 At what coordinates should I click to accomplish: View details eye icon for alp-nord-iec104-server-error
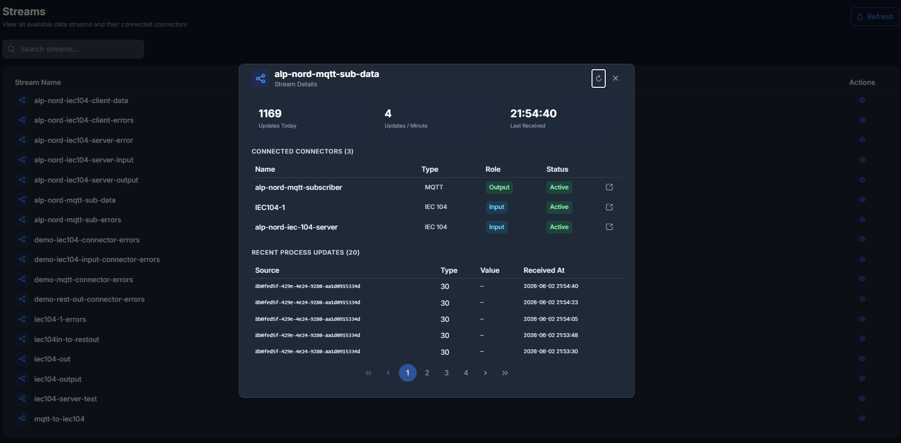tap(862, 139)
